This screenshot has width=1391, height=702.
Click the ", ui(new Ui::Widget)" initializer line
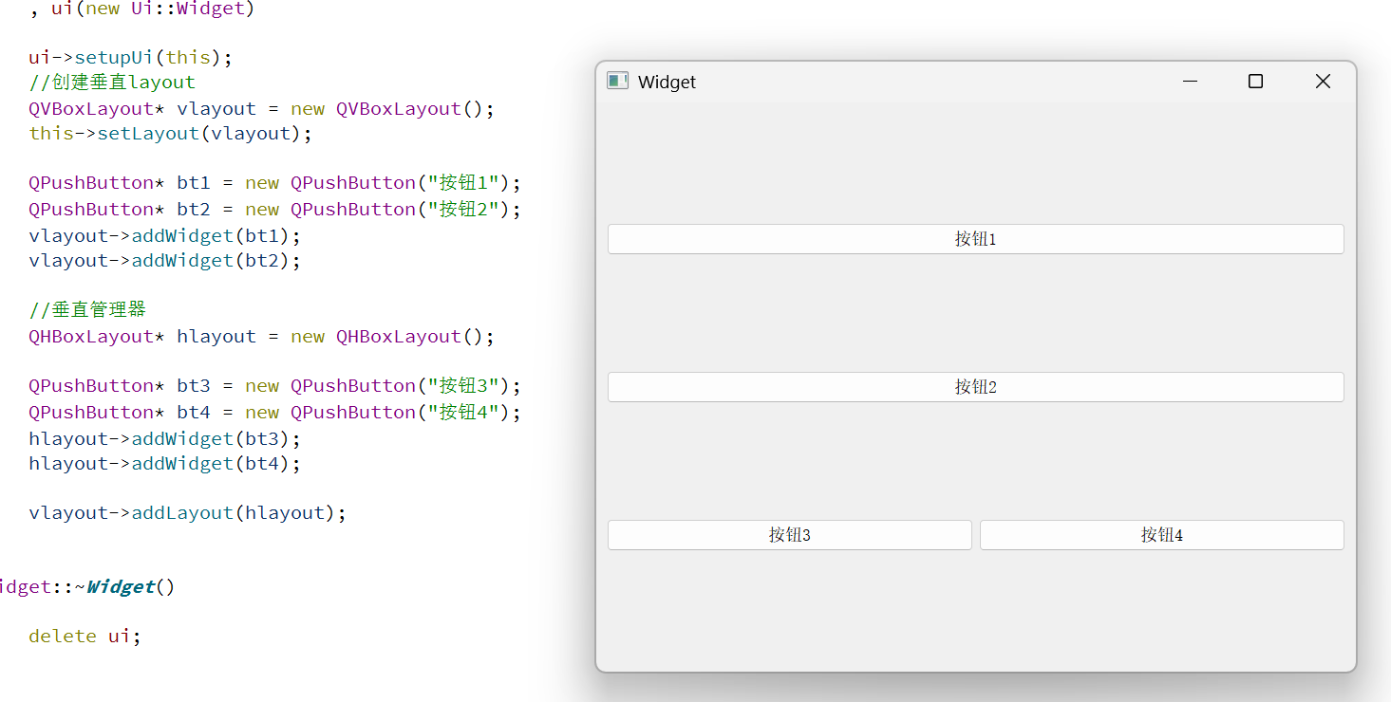coord(142,9)
